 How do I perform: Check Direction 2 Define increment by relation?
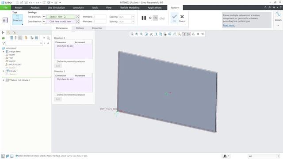pyautogui.click(x=56, y=95)
